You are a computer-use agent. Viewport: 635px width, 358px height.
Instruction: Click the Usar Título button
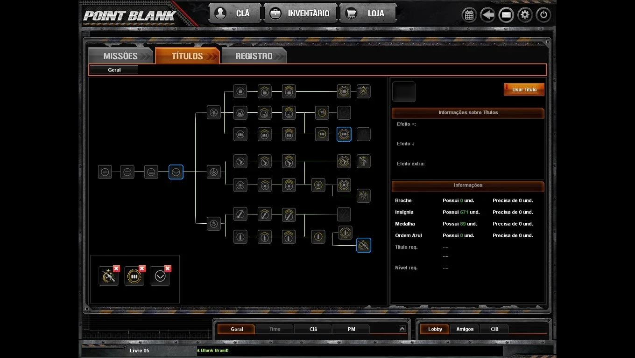[x=524, y=89]
